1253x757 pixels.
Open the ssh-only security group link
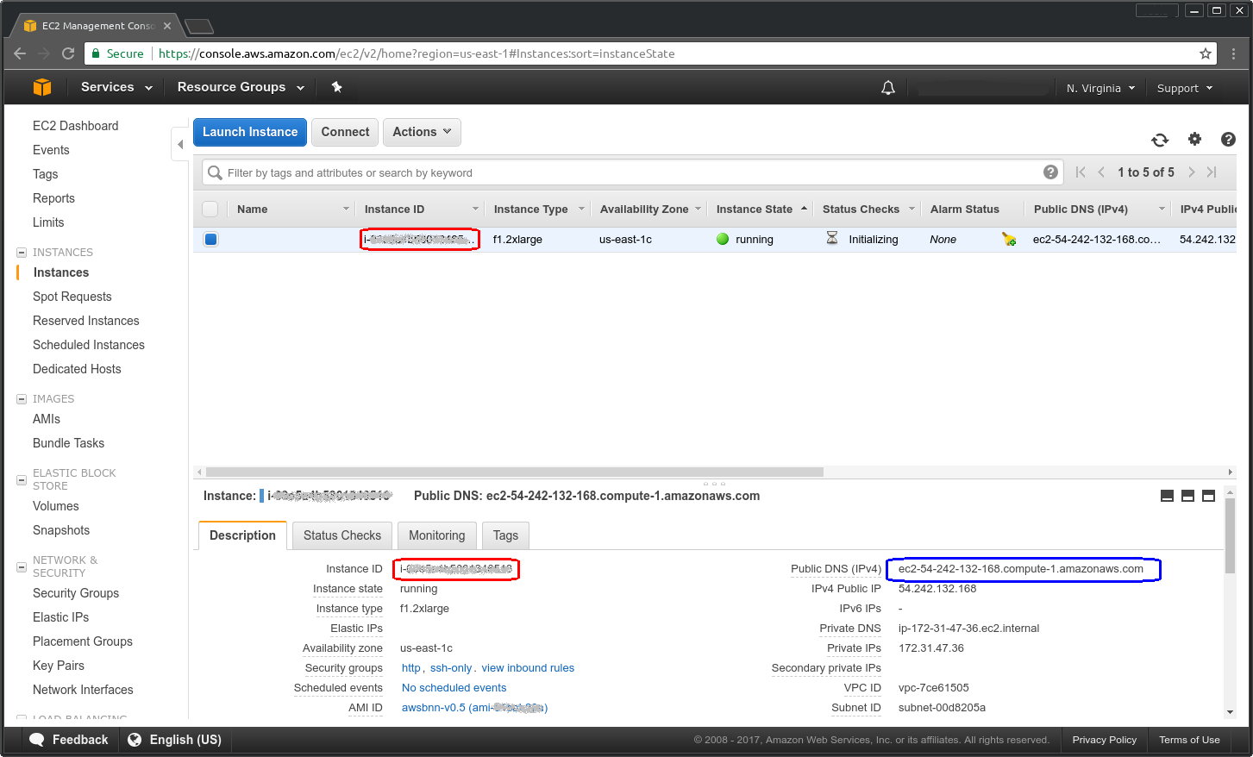[x=451, y=668]
